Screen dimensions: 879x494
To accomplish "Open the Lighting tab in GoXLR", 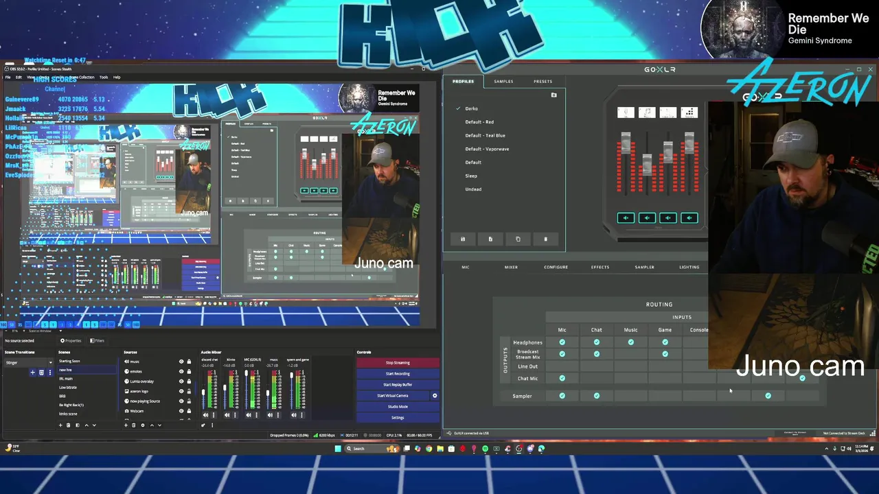I will coord(689,267).
